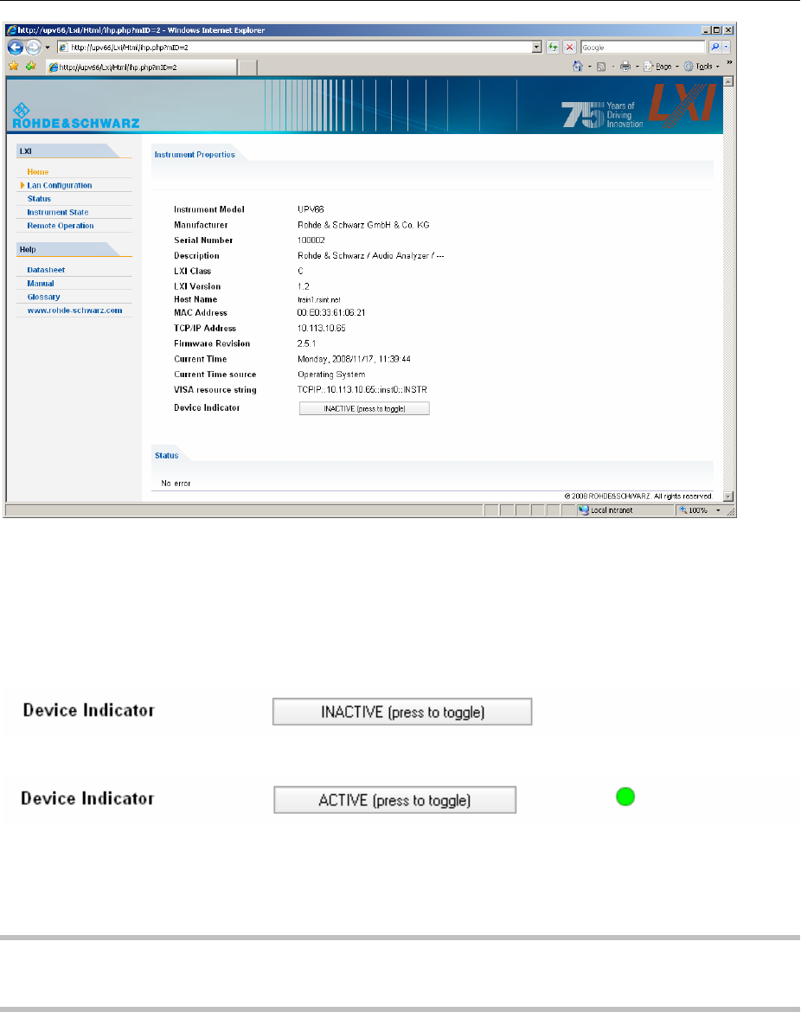Select the TCP/IP address 10.113.10.65
Image resolution: width=801 pixels, height=1012 pixels.
(322, 329)
